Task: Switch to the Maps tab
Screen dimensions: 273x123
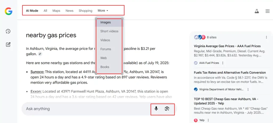Action: point(56,11)
